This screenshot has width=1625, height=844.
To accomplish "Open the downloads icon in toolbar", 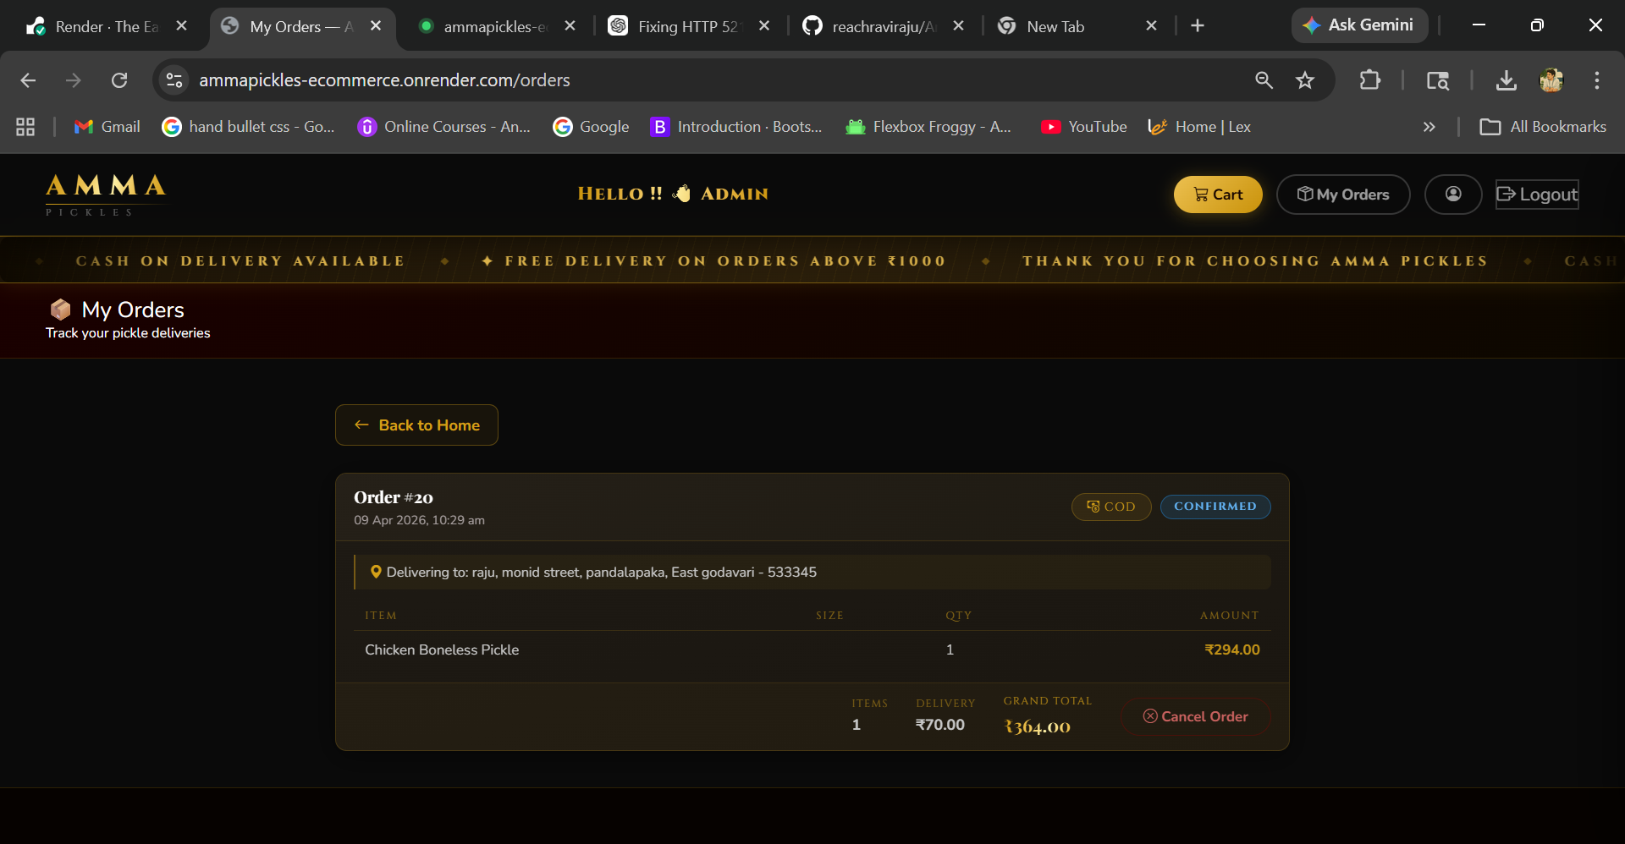I will coord(1506,80).
